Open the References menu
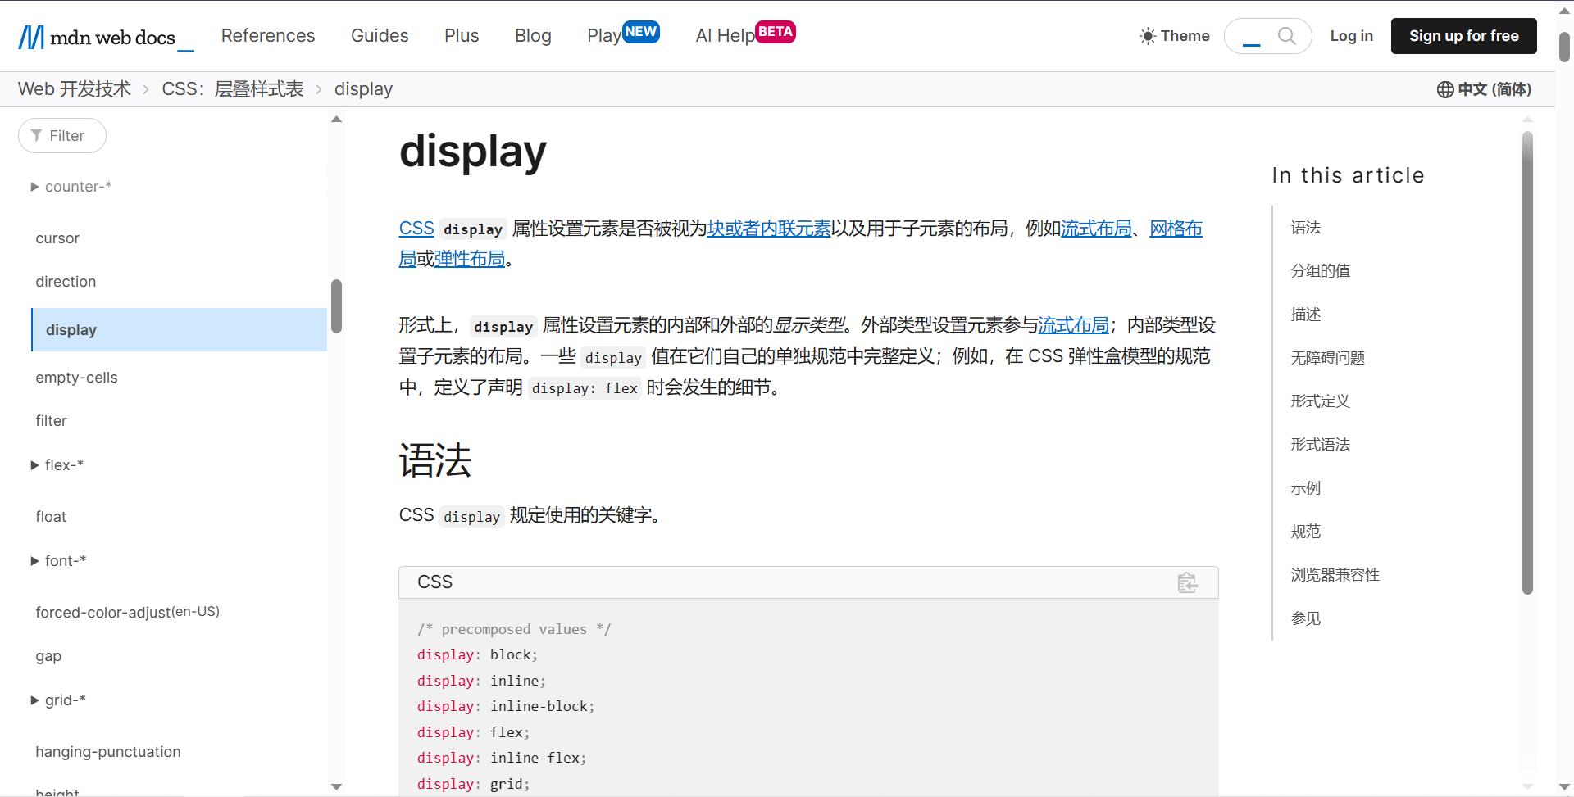The image size is (1574, 797). tap(267, 35)
